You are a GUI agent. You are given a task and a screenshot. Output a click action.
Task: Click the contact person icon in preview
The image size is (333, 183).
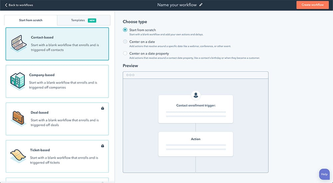pos(196,95)
